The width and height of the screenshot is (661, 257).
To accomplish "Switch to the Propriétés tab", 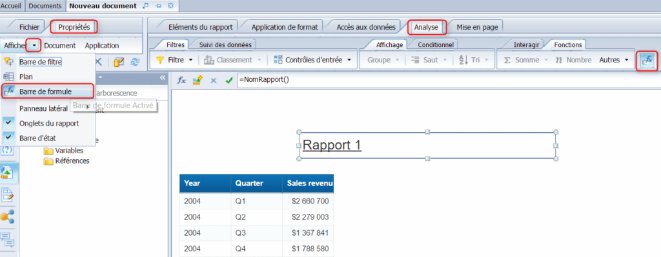I will tap(74, 27).
